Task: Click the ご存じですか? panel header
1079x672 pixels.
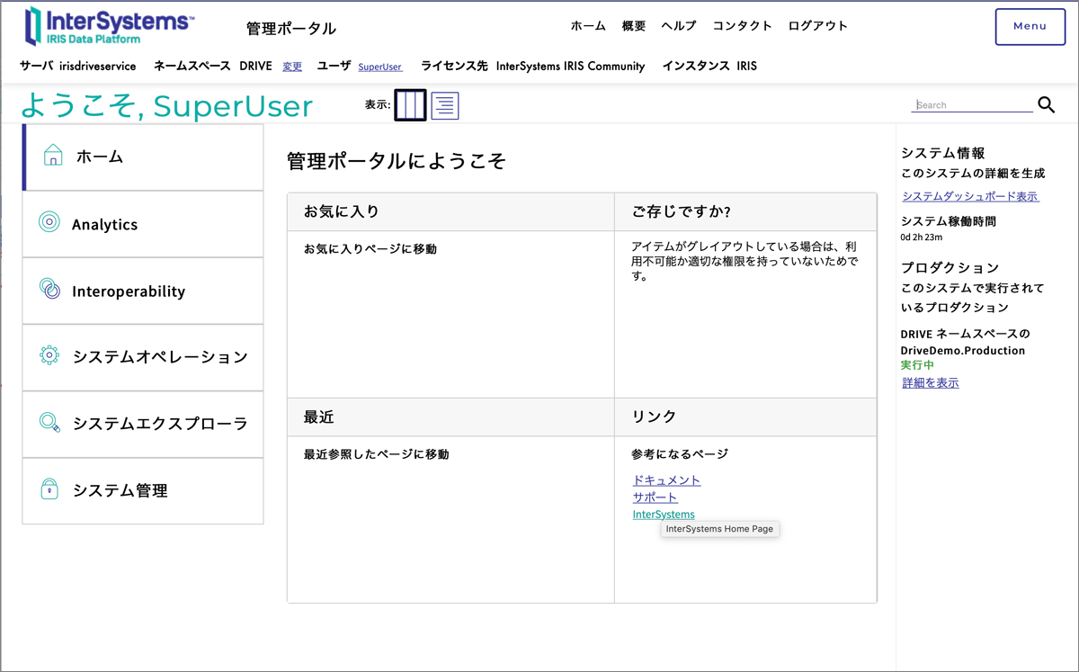Action: 745,212
